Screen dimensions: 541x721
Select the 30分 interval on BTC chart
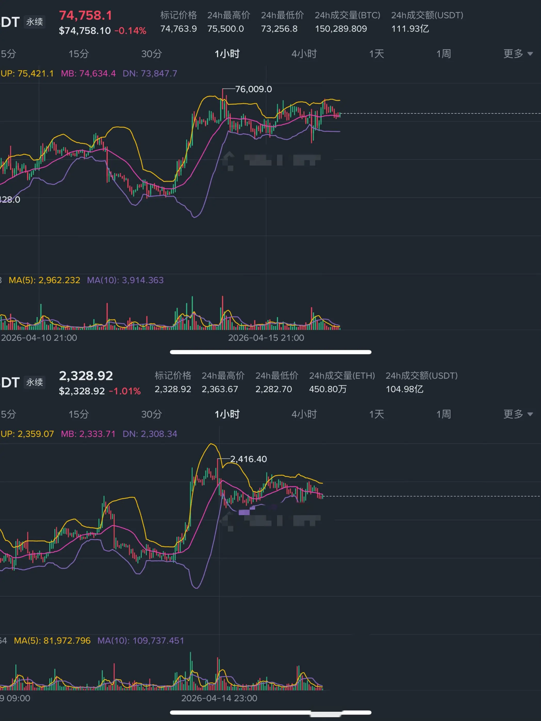(151, 54)
